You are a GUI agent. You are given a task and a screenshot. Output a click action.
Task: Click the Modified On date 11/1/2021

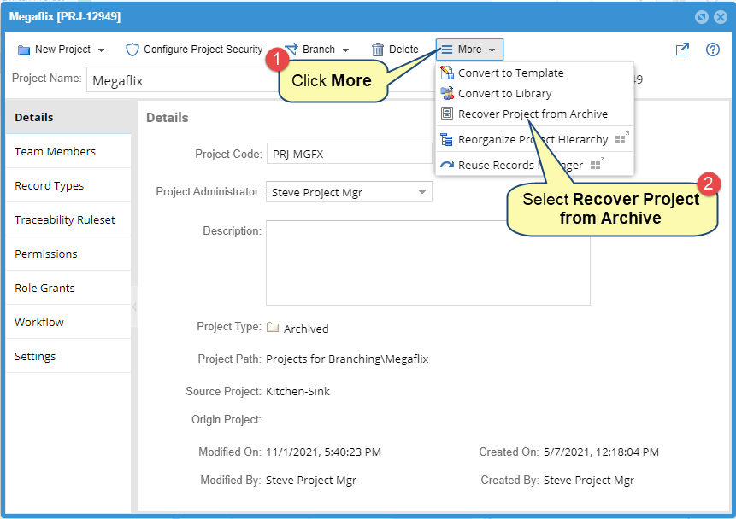click(x=323, y=452)
